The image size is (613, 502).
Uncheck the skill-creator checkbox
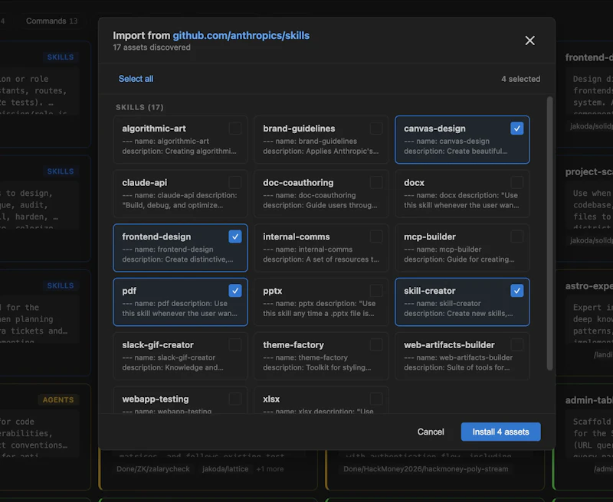pyautogui.click(x=516, y=291)
